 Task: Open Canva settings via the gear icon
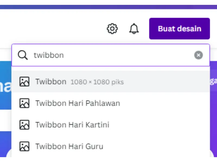click(x=112, y=29)
